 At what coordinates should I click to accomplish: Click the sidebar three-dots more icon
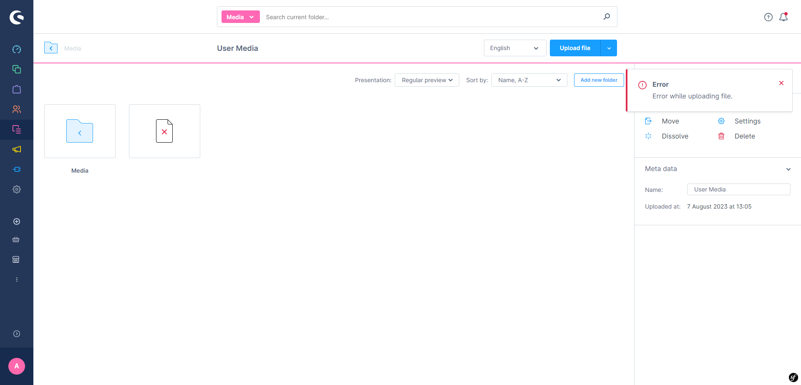17,279
